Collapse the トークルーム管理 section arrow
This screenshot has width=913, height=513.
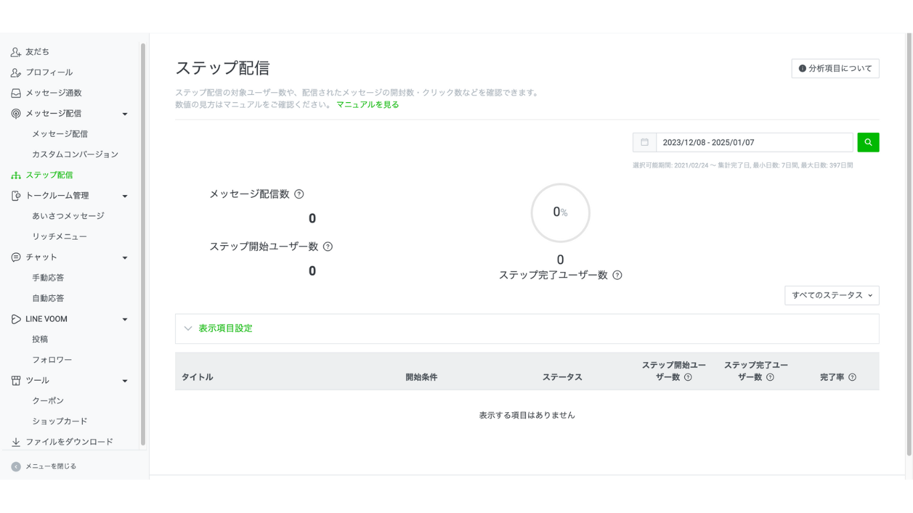pyautogui.click(x=125, y=196)
